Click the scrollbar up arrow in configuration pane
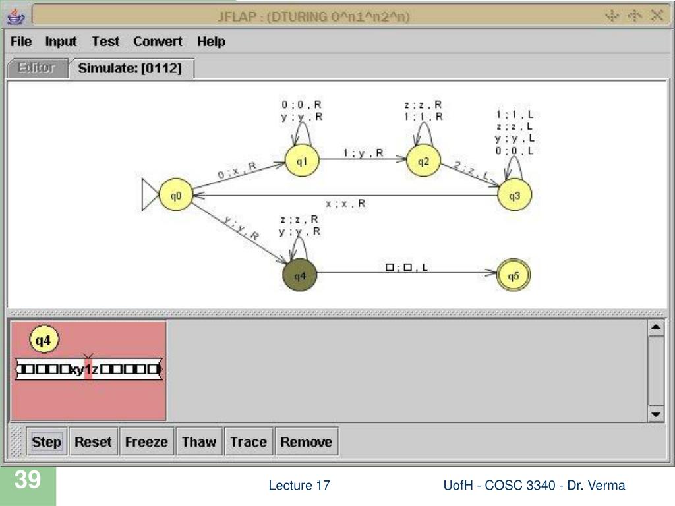Screen dimensions: 675x506 656,327
